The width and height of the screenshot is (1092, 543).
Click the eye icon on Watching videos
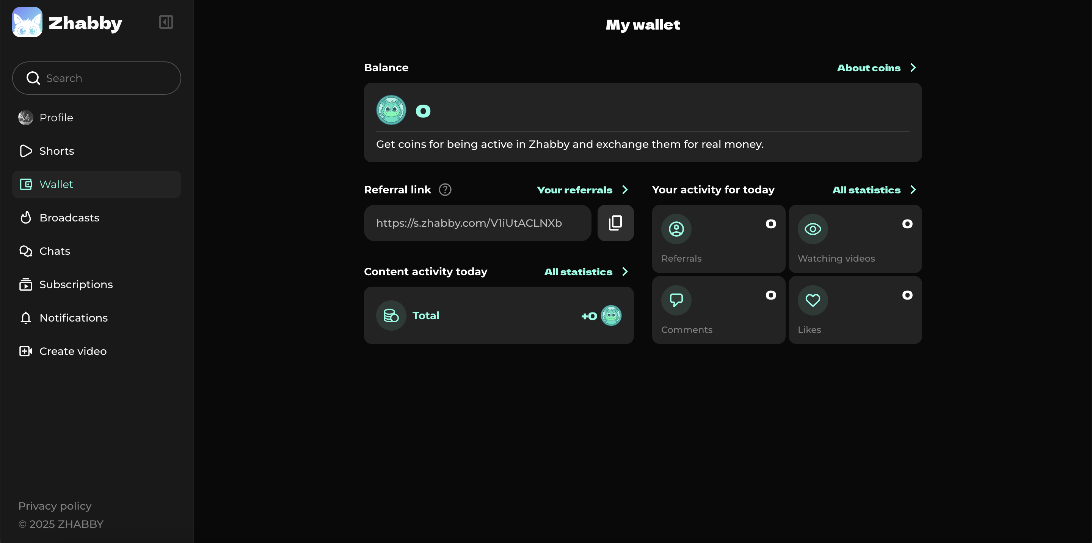coord(813,229)
